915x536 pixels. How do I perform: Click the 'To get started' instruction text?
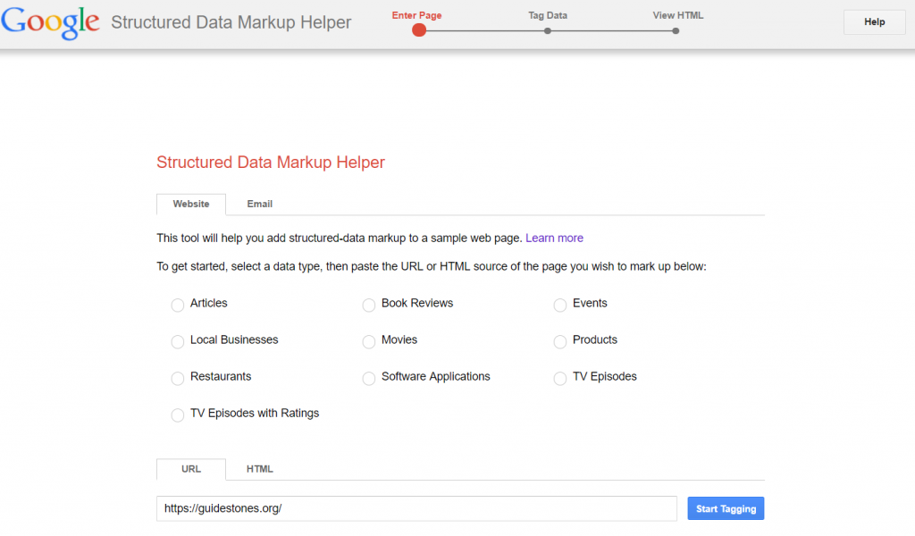[x=432, y=266]
